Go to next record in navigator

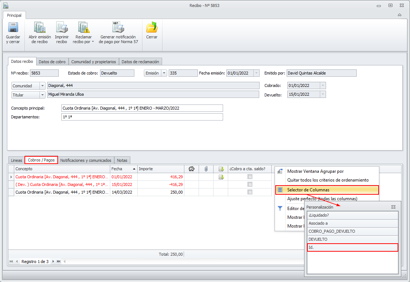[x=53, y=262]
